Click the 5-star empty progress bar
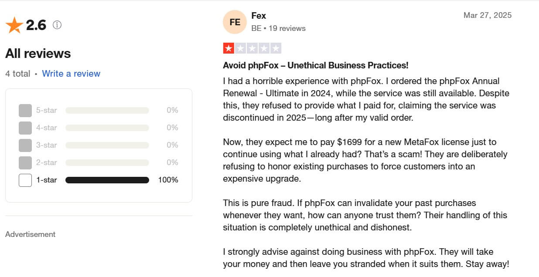The image size is (539, 277). pyautogui.click(x=107, y=111)
